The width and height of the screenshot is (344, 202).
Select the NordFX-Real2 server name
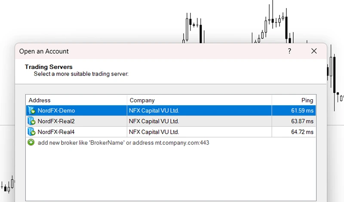[x=56, y=121]
